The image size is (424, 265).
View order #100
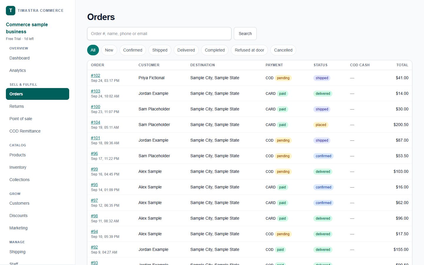pyautogui.click(x=95, y=107)
